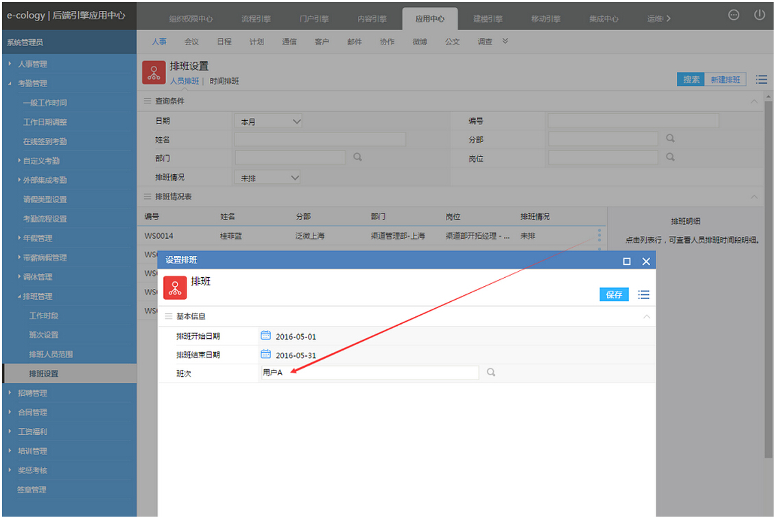Switch to the 时间排班 tab
The width and height of the screenshot is (775, 518).
tap(224, 81)
